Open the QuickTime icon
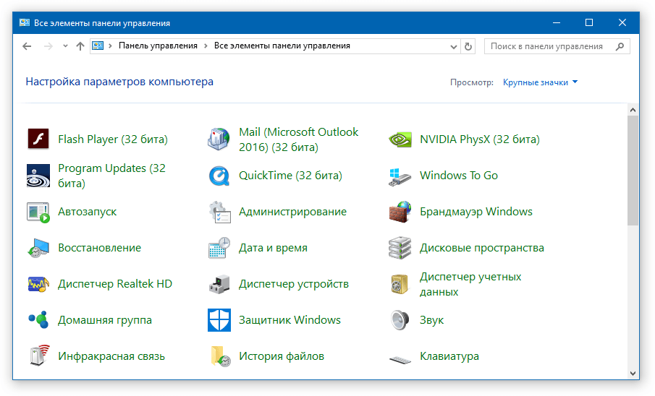655x396 pixels. coord(219,176)
